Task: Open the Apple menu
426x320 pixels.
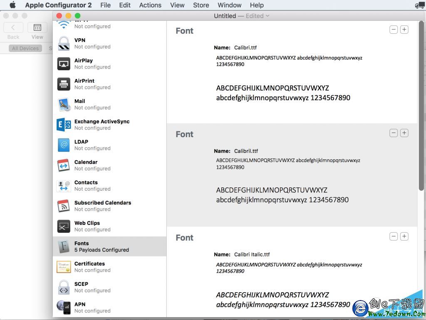Action: [x=12, y=5]
